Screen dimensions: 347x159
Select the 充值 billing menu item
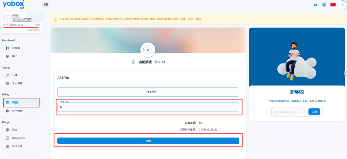pos(22,103)
